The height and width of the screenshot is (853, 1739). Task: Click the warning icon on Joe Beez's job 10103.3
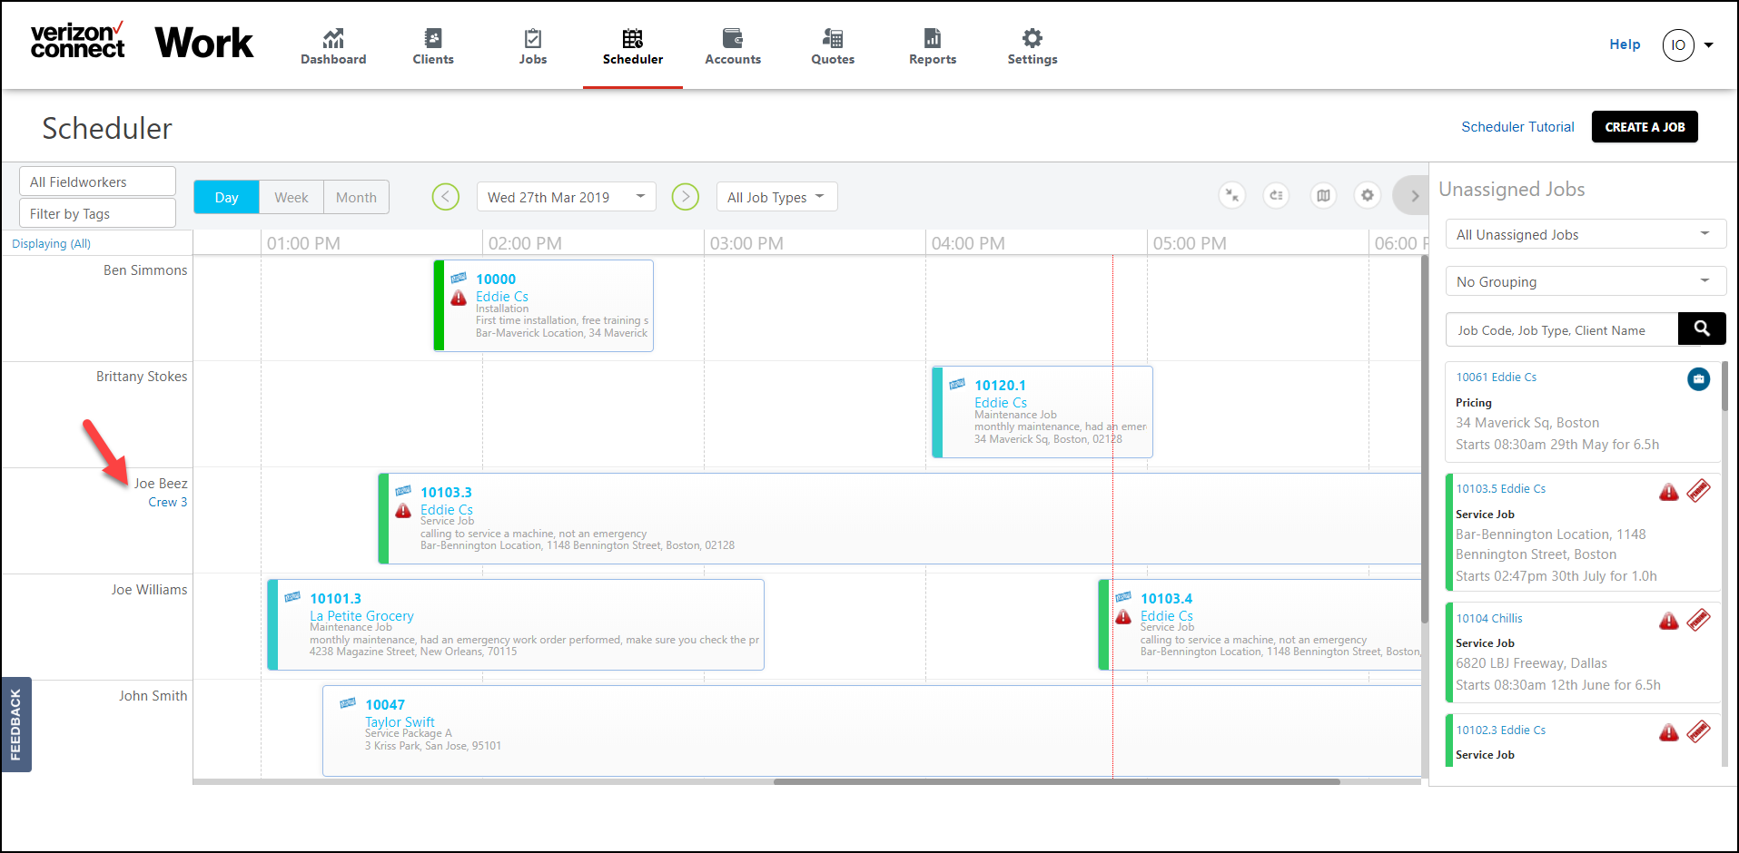402,510
